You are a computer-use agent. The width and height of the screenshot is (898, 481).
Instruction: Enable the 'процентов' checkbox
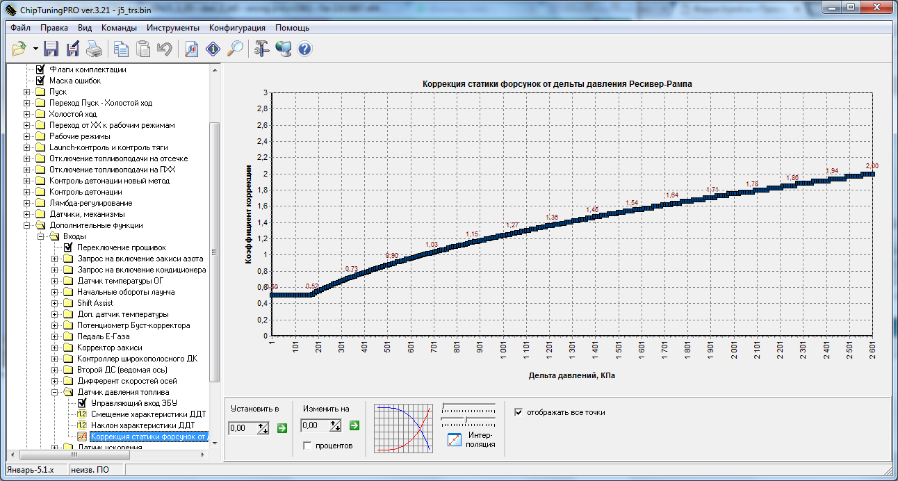(307, 446)
